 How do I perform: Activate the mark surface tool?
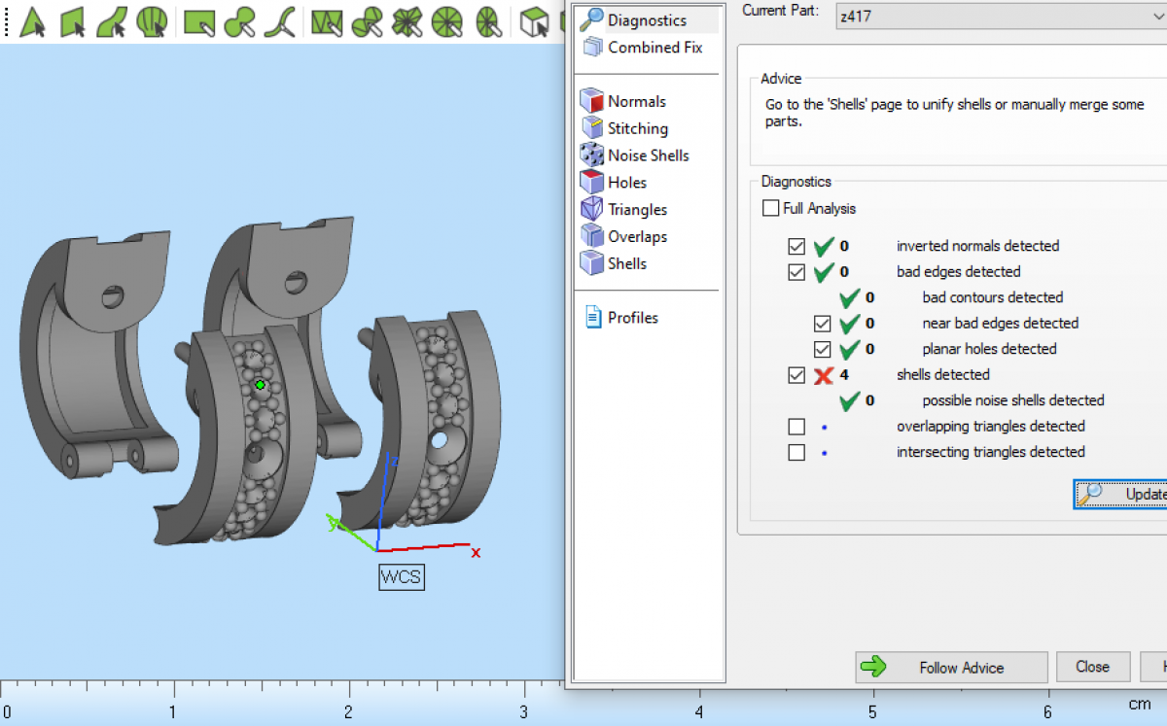(x=112, y=20)
